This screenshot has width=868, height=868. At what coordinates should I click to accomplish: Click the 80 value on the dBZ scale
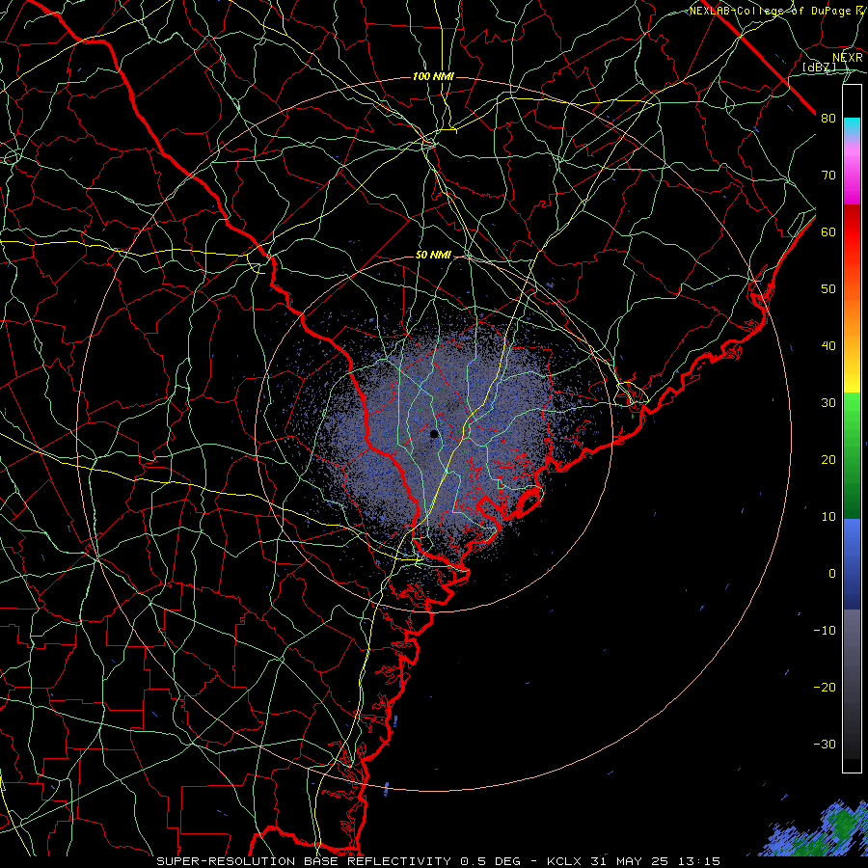[828, 119]
